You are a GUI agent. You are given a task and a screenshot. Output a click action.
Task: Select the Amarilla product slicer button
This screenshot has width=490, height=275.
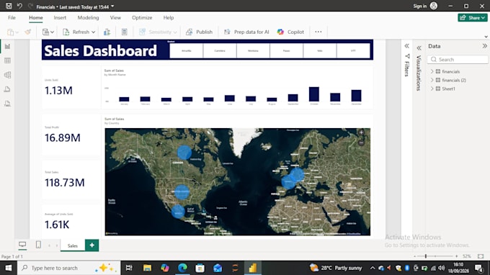point(186,50)
